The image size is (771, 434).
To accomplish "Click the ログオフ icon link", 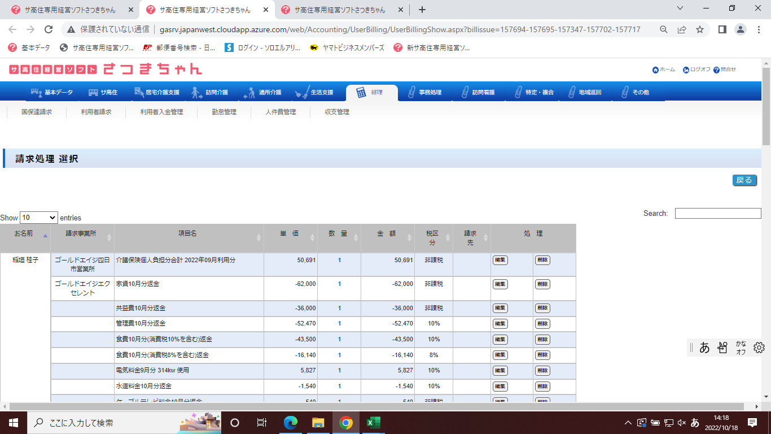I will click(686, 70).
